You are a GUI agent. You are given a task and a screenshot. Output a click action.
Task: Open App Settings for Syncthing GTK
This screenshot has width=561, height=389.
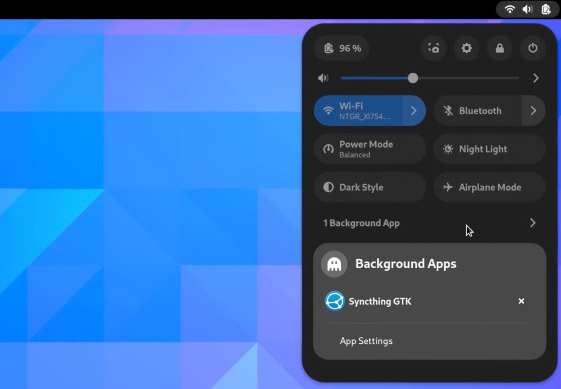[366, 341]
